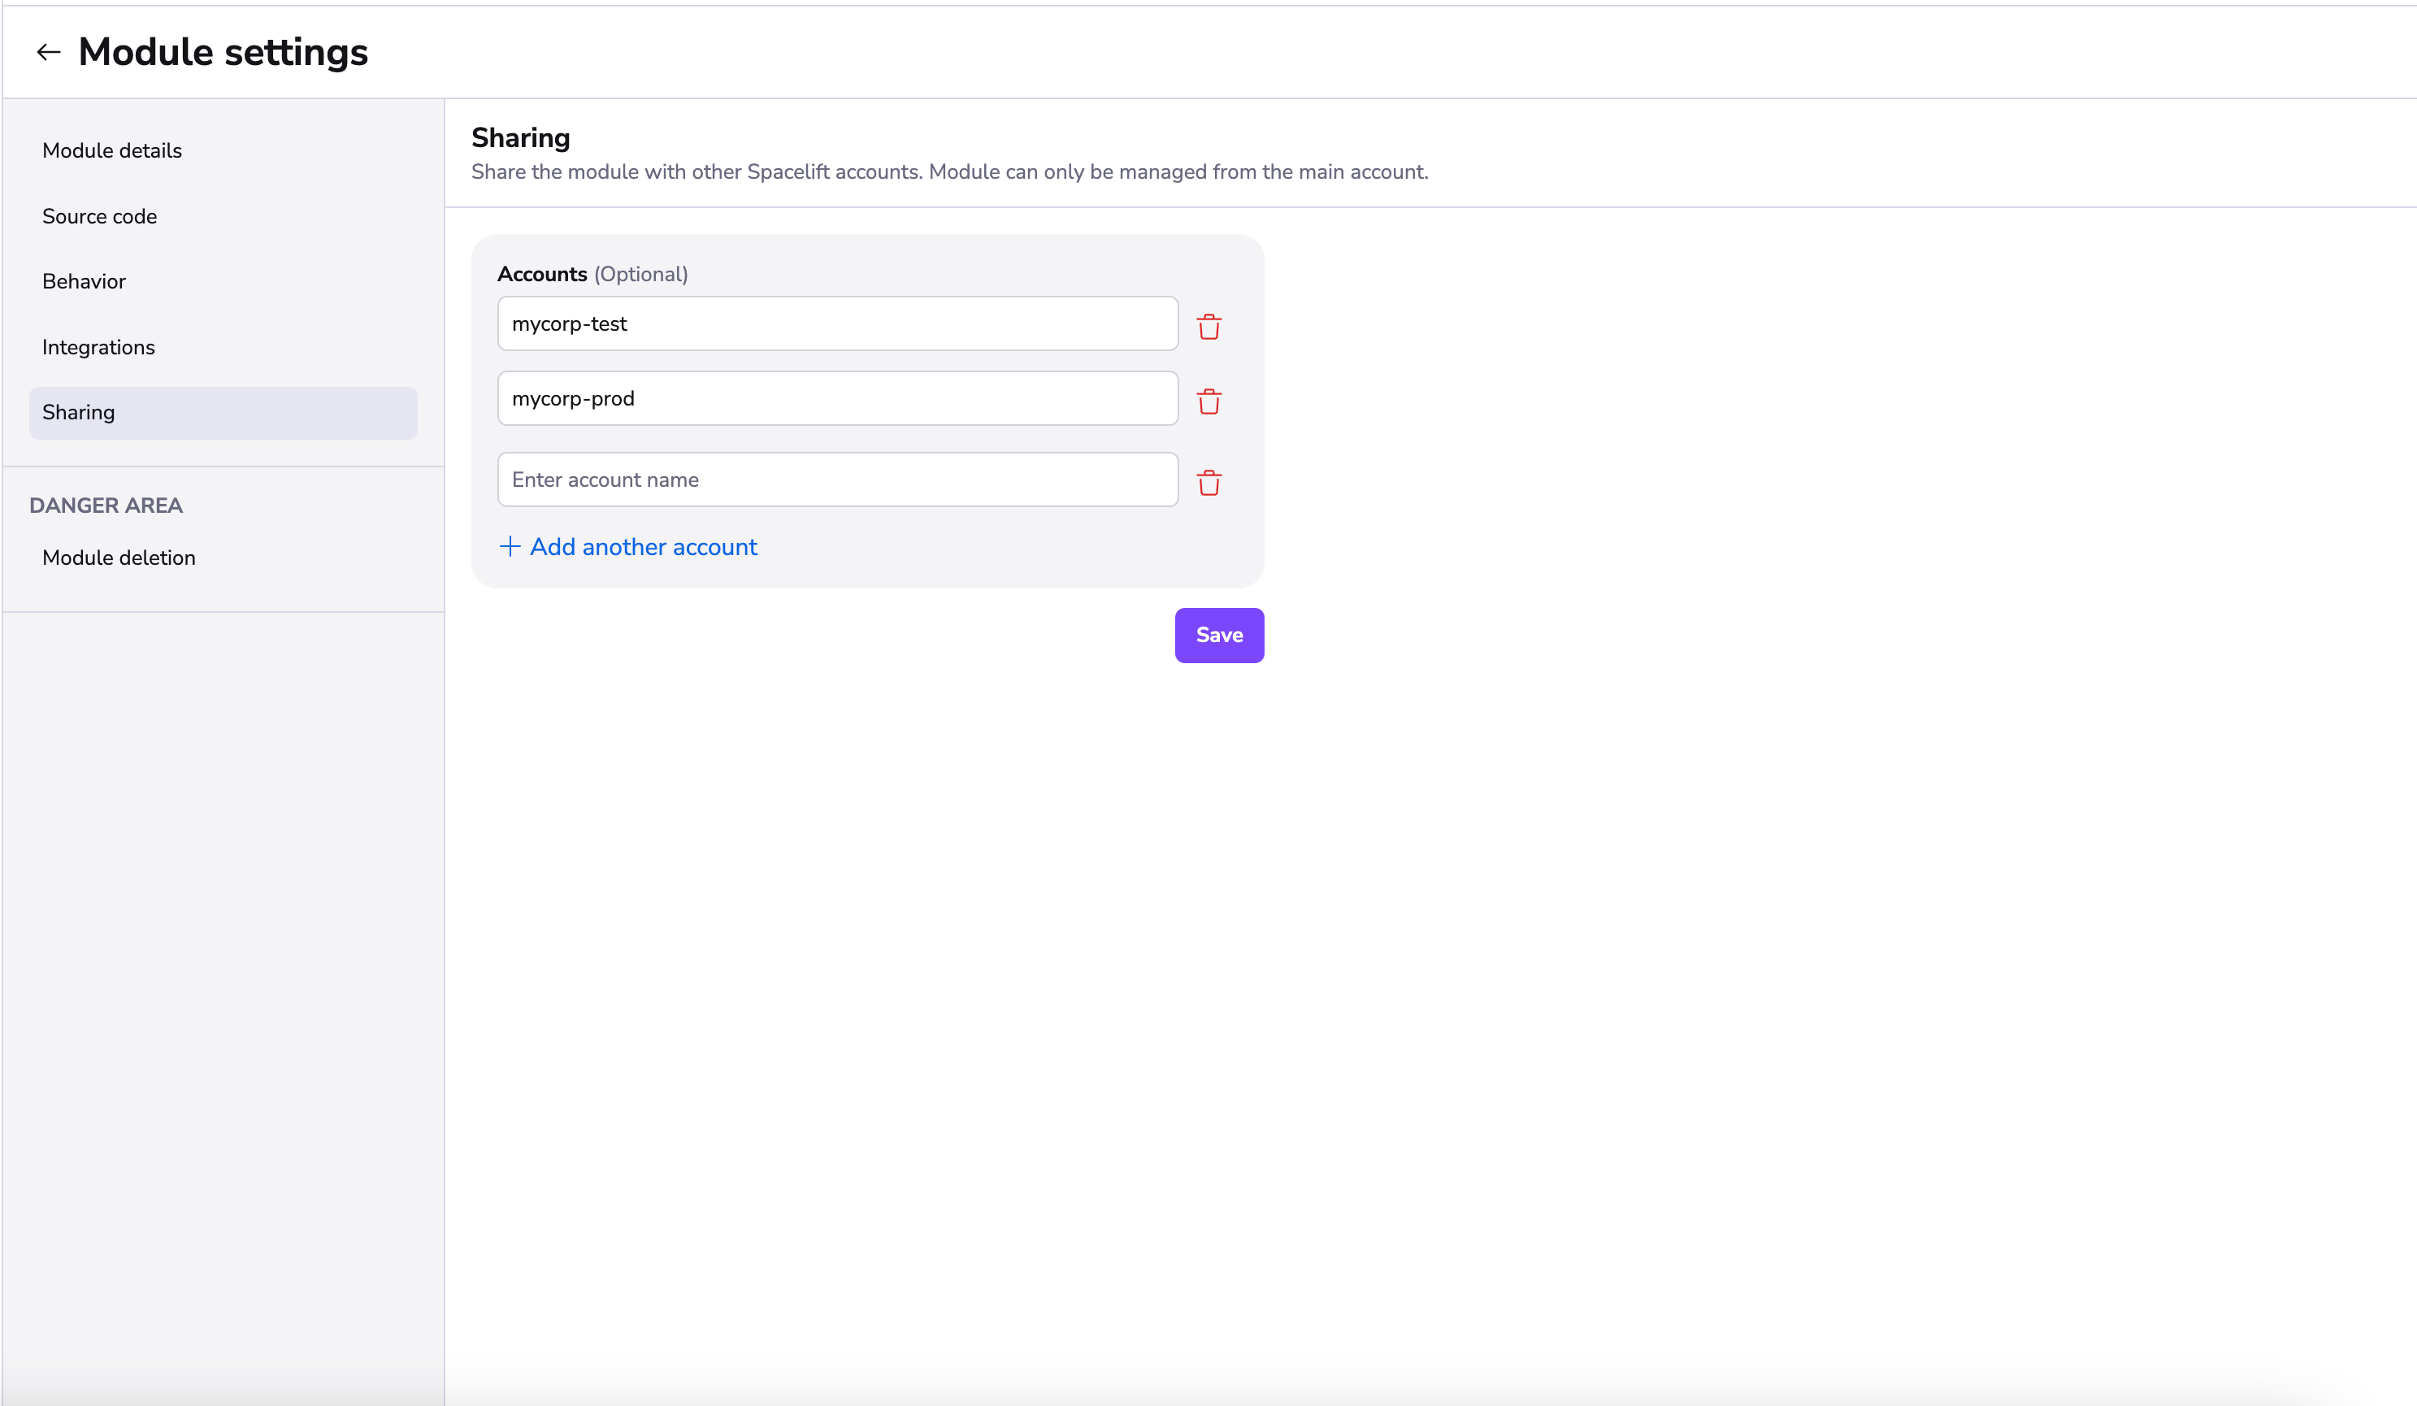
Task: Delete the mycorp-test account entry
Action: coord(1208,327)
